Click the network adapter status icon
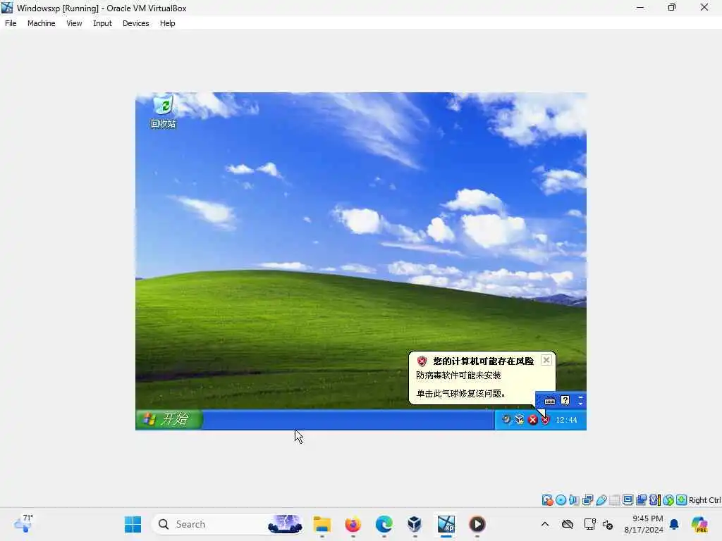This screenshot has width=722, height=541. (587, 500)
